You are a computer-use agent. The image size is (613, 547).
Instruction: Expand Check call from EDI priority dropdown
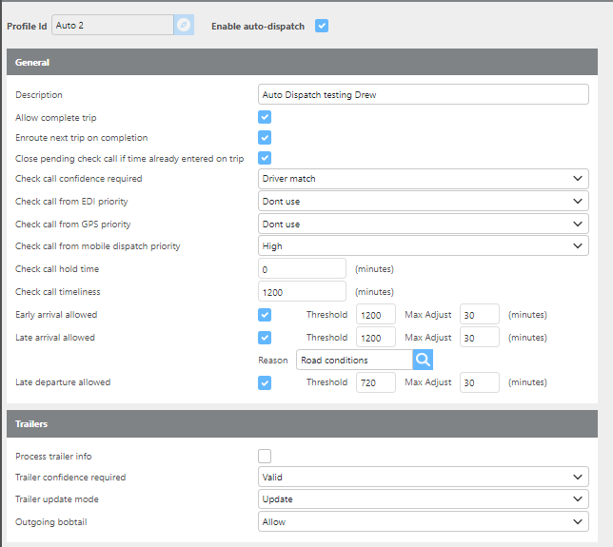[424, 201]
